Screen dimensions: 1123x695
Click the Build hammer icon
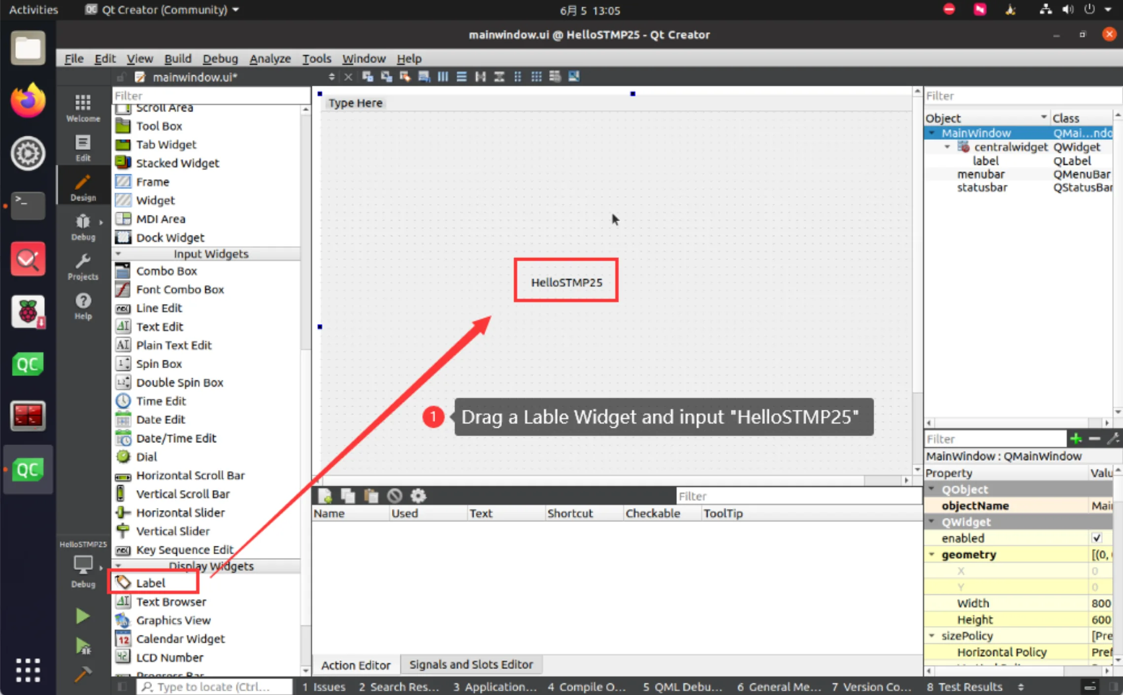pos(82,673)
